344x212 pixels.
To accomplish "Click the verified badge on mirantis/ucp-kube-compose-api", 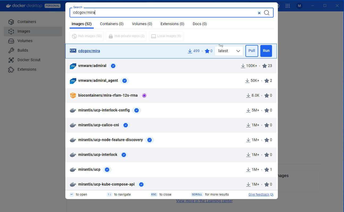I will (x=141, y=184).
